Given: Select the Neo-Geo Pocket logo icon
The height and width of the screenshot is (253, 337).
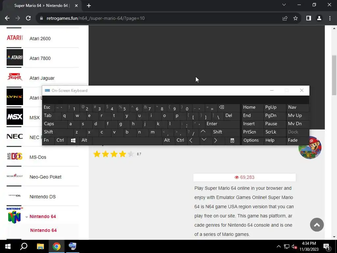Looking at the screenshot, I should (x=14, y=176).
